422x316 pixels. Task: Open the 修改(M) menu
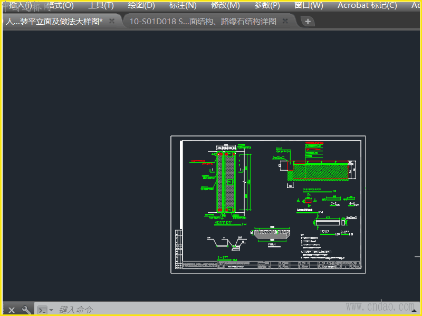click(x=225, y=5)
